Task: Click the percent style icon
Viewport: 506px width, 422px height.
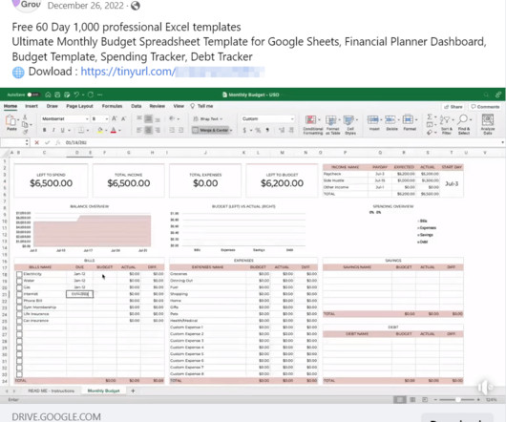Action: pyautogui.click(x=258, y=130)
